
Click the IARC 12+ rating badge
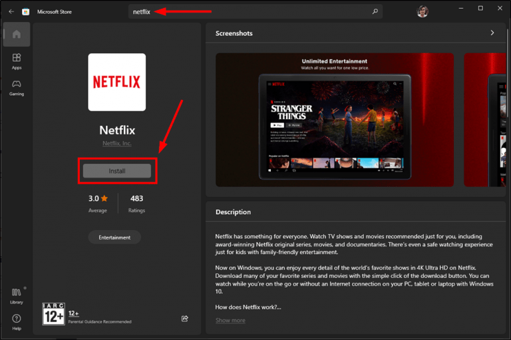click(x=53, y=314)
